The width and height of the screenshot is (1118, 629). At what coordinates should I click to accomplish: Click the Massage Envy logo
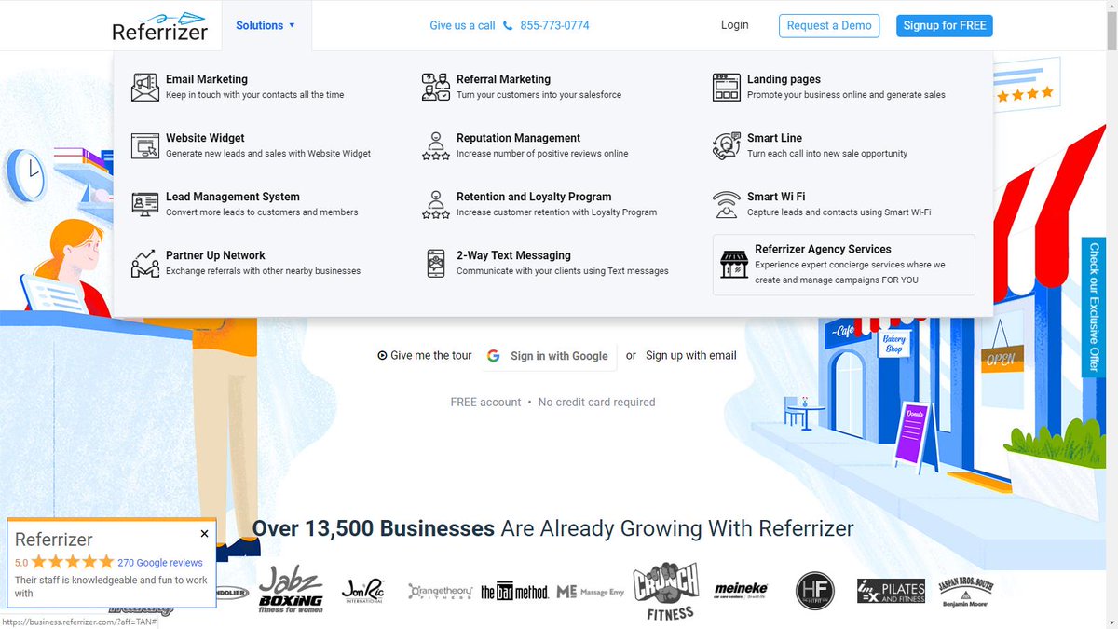click(591, 591)
